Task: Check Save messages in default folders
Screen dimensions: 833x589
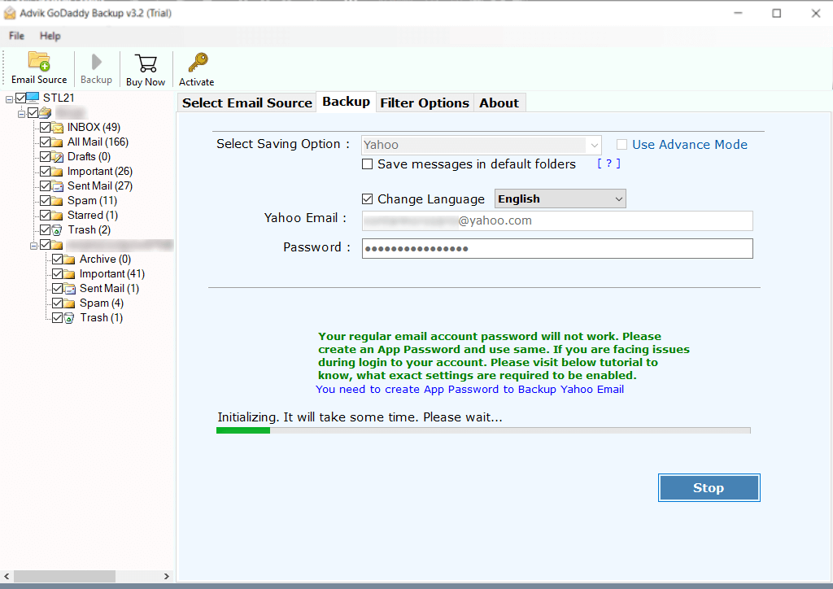Action: click(x=367, y=164)
